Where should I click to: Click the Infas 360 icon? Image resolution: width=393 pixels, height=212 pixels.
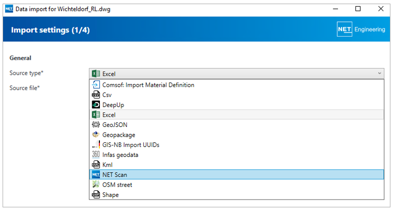(96, 155)
